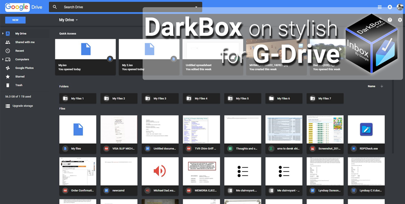Click the NEW button
Image resolution: width=405 pixels, height=204 pixels.
click(15, 20)
